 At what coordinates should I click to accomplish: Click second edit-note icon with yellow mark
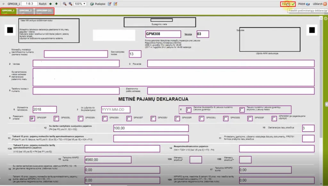click(x=115, y=4)
